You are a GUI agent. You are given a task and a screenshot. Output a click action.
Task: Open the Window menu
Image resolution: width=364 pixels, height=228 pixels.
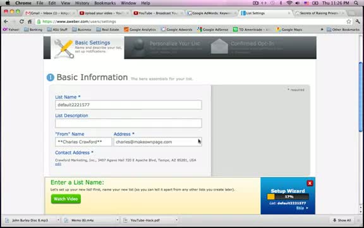pos(129,3)
